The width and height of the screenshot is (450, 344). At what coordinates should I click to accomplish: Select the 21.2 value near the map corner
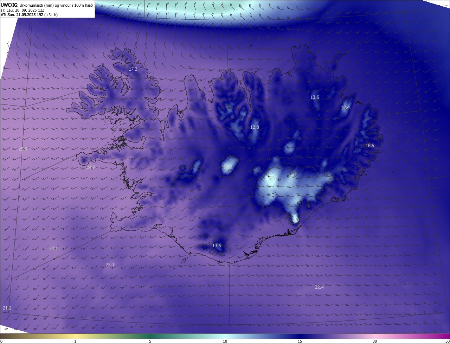pyautogui.click(x=7, y=308)
